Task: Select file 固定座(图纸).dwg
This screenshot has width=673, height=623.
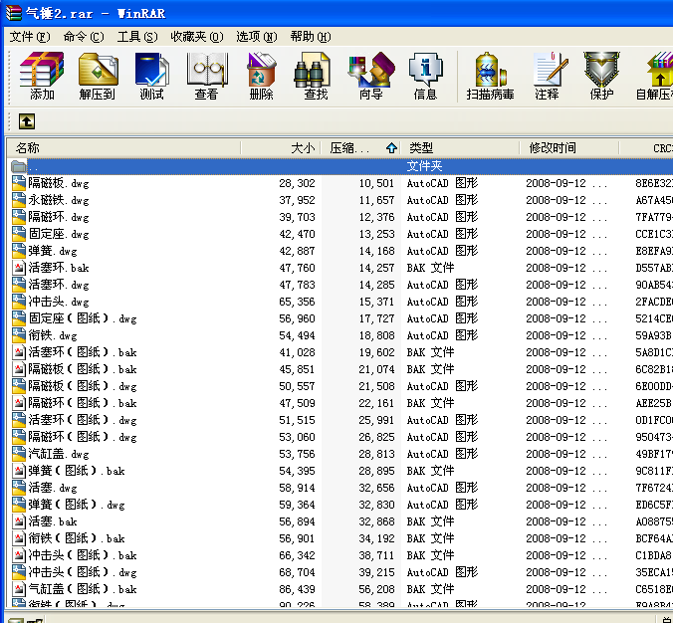Action: coord(83,318)
